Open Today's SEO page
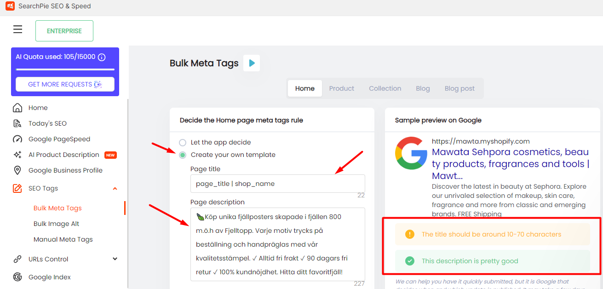The height and width of the screenshot is (289, 603). click(47, 123)
